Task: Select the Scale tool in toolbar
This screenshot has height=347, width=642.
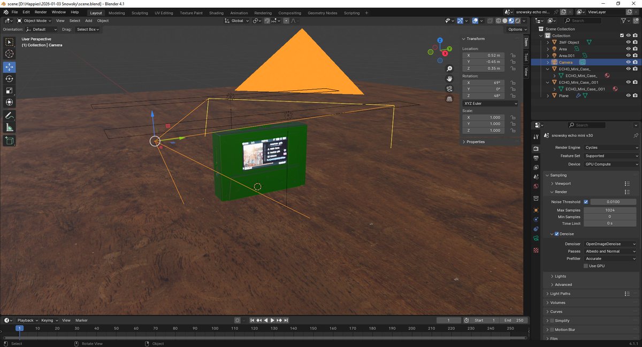Action: tap(10, 90)
